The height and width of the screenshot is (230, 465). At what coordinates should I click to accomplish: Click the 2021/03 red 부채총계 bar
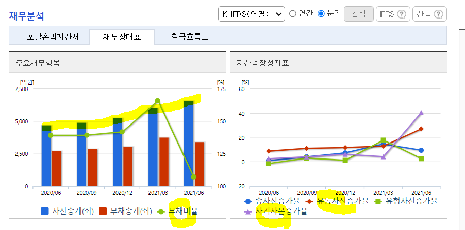[164, 162]
